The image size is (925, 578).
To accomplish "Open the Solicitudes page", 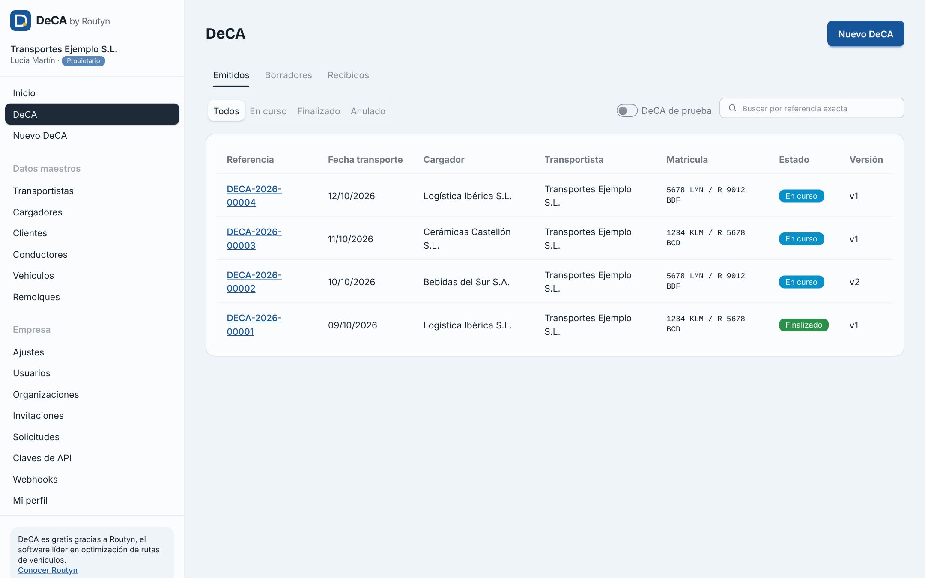I will (x=92, y=437).
